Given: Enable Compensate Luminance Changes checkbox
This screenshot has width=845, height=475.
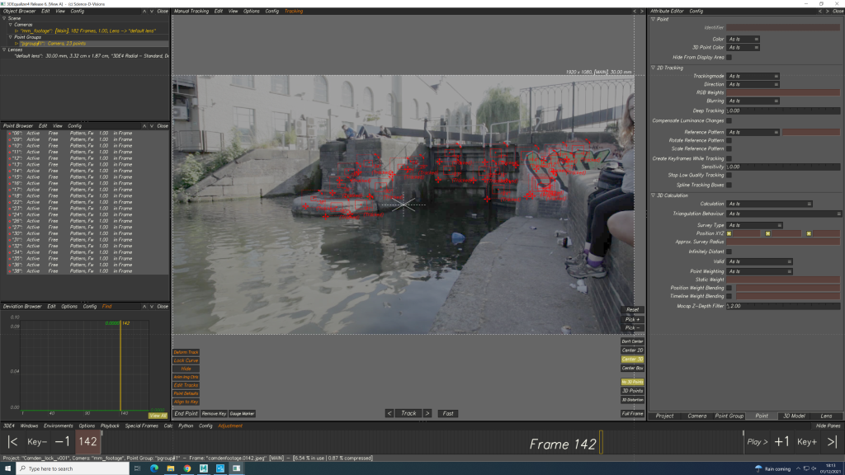Looking at the screenshot, I should [729, 120].
